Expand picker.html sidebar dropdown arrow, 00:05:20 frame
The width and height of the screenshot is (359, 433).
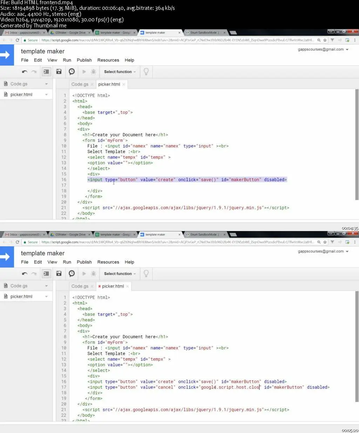(46, 297)
